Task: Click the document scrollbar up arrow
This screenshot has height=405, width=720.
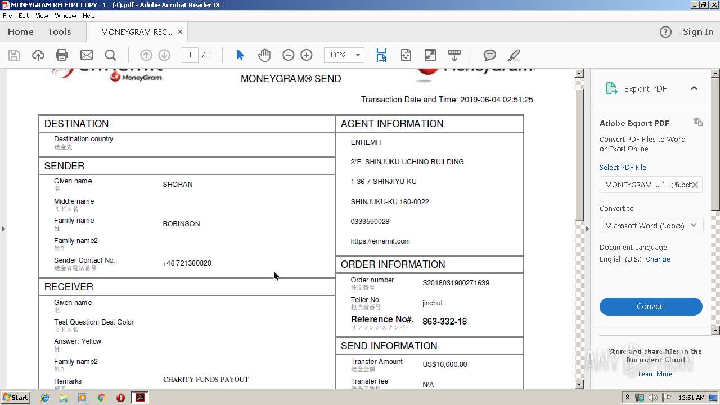Action: (579, 74)
